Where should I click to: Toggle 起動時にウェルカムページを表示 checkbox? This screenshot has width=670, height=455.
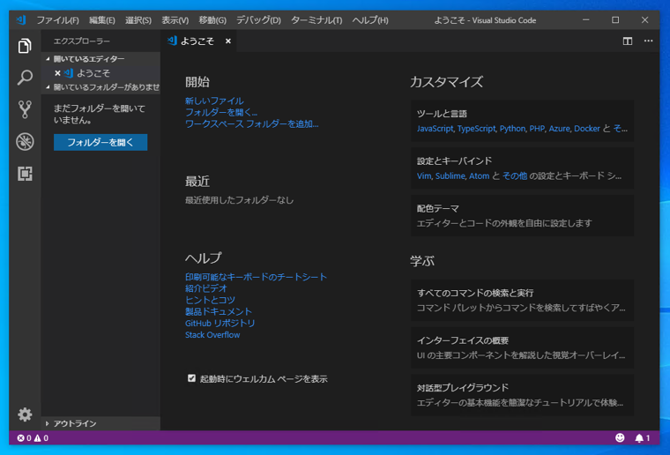[x=191, y=378]
